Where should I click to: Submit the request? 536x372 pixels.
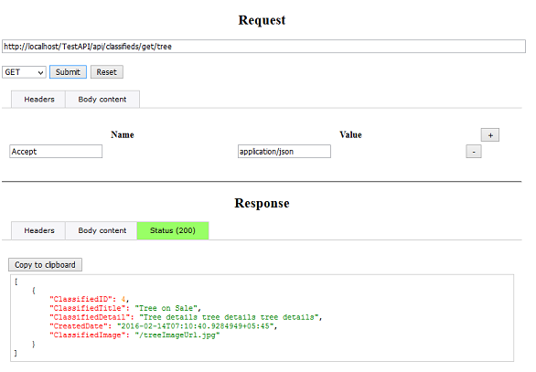pos(68,72)
